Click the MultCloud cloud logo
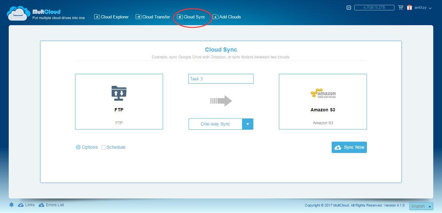Screen dimensions: 442x213 [x=18, y=14]
